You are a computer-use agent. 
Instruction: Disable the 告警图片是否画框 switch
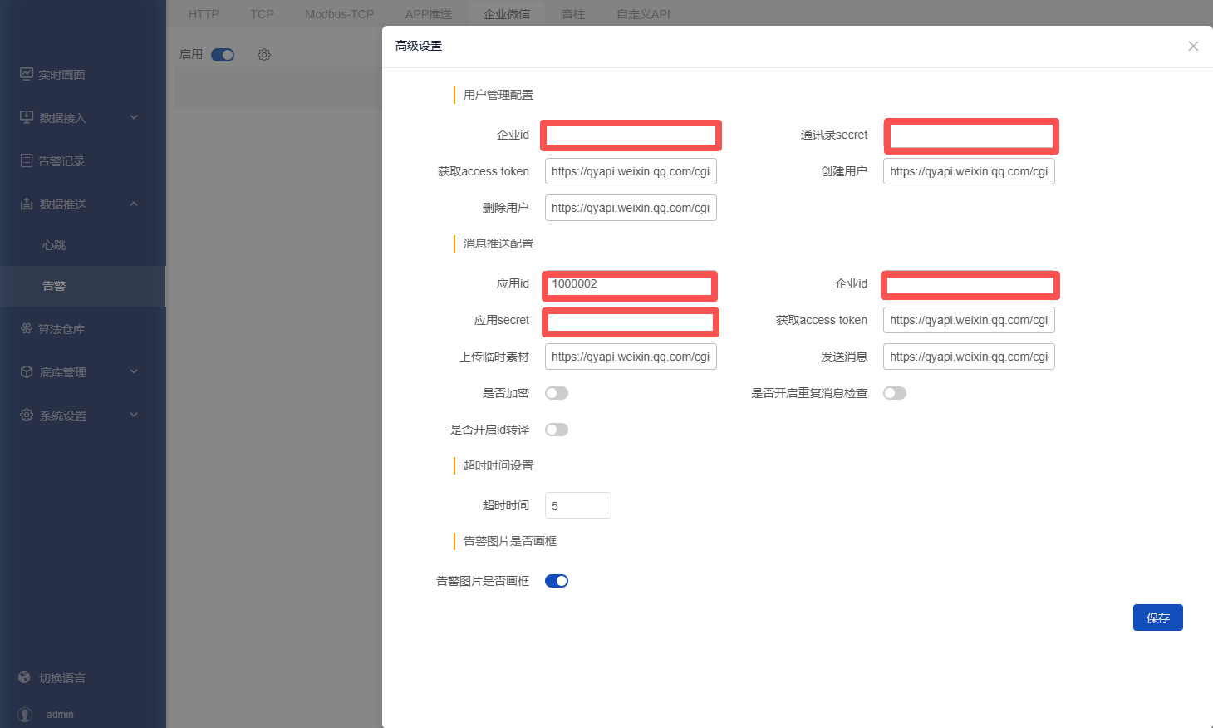click(x=556, y=581)
